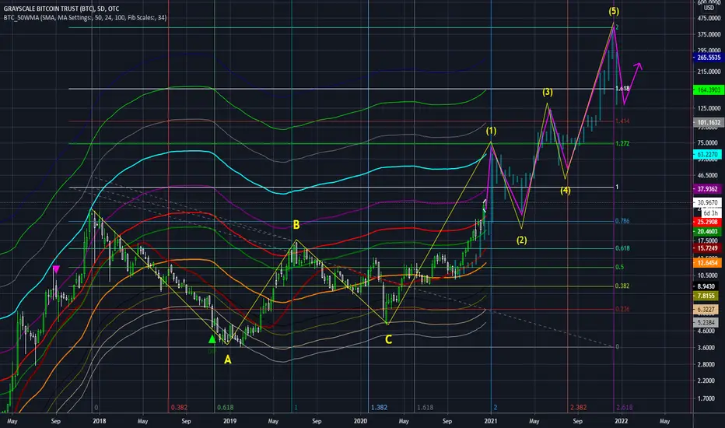The height and width of the screenshot is (428, 725).
Task: Click the 30.9670 current price label
Action: click(709, 202)
